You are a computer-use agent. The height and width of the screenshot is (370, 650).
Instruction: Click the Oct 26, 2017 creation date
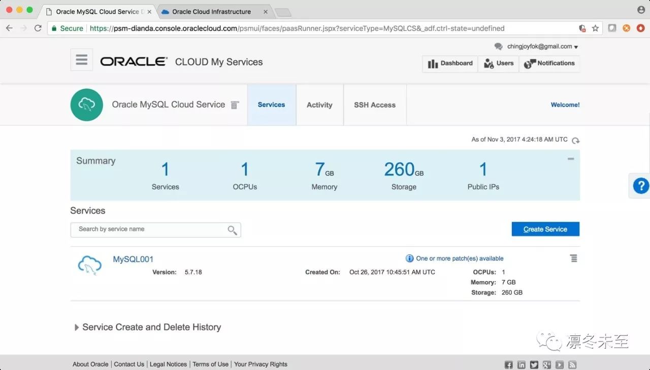pyautogui.click(x=392, y=273)
